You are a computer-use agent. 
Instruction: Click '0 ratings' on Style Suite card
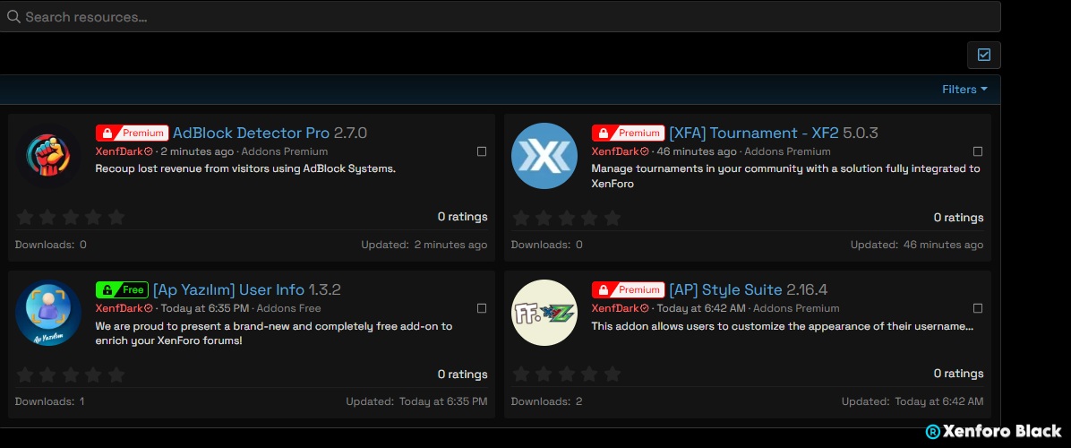pyautogui.click(x=959, y=375)
